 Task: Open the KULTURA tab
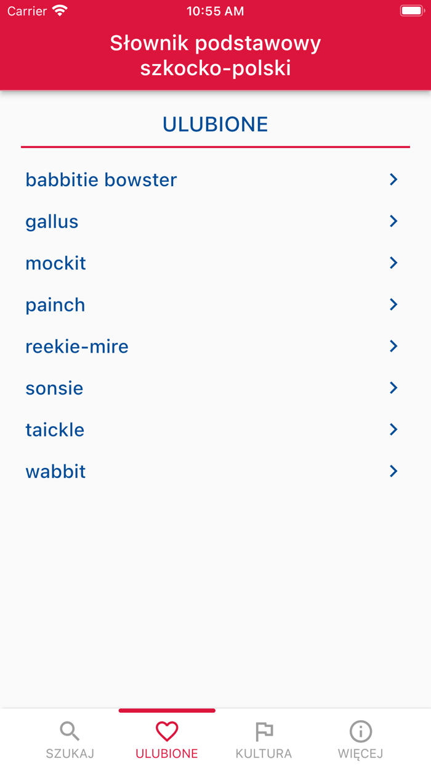pos(264,740)
